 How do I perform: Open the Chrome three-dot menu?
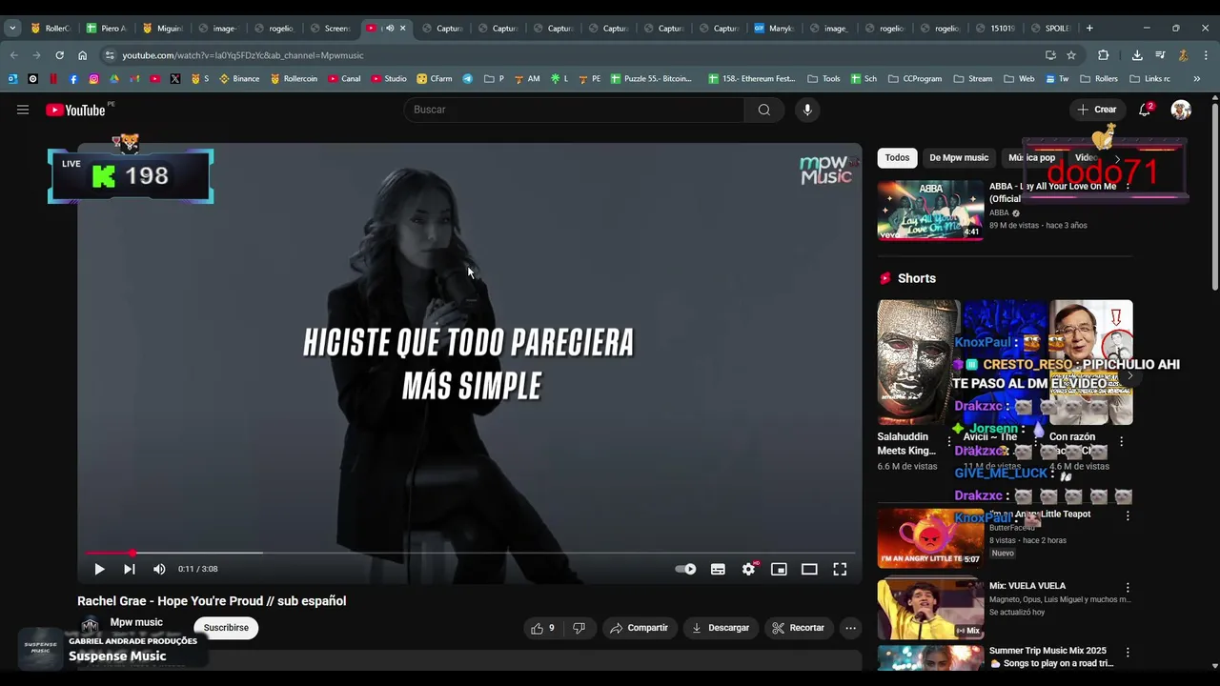1206,55
